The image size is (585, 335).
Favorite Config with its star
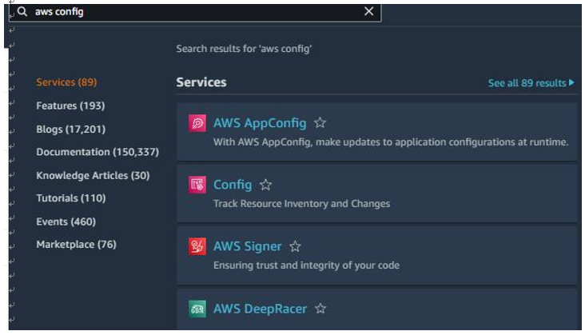[265, 184]
